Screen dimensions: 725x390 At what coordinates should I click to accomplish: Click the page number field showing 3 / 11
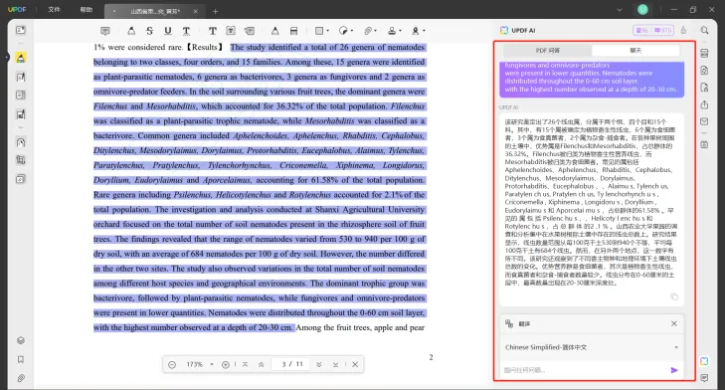291,364
